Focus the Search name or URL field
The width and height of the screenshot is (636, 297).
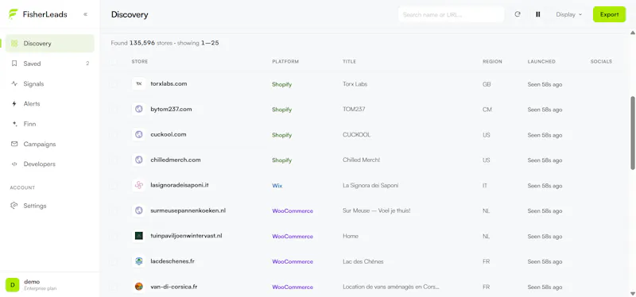(x=451, y=14)
